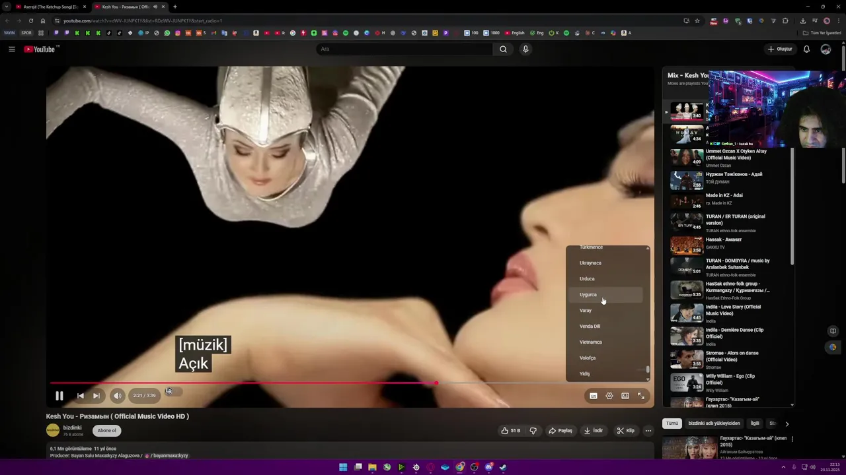Switch to theater mode

(x=625, y=396)
